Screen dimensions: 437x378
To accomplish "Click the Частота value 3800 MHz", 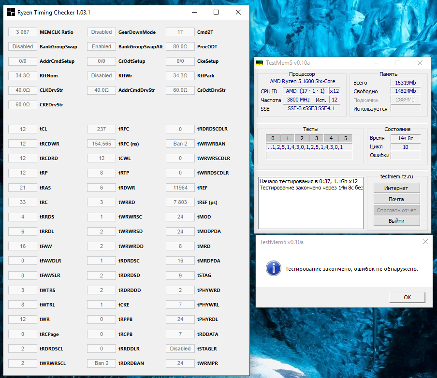I will click(x=298, y=100).
